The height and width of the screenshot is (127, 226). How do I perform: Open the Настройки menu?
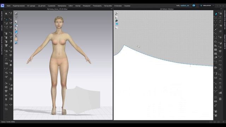108,6
